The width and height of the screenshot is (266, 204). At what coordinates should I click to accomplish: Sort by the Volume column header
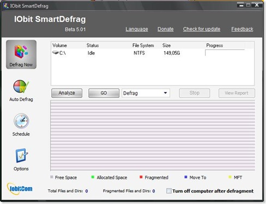point(68,45)
